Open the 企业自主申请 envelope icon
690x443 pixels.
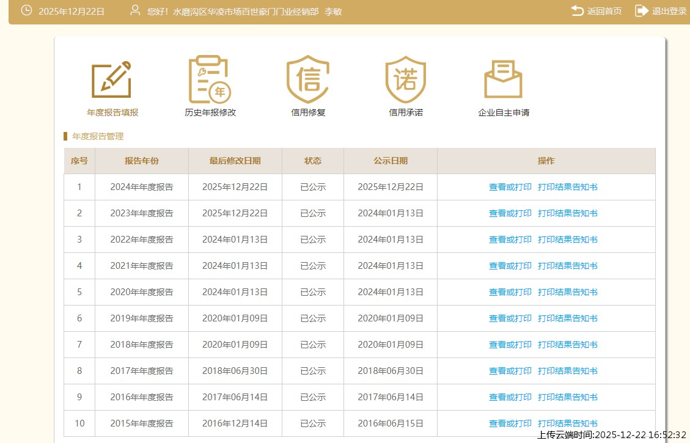503,79
